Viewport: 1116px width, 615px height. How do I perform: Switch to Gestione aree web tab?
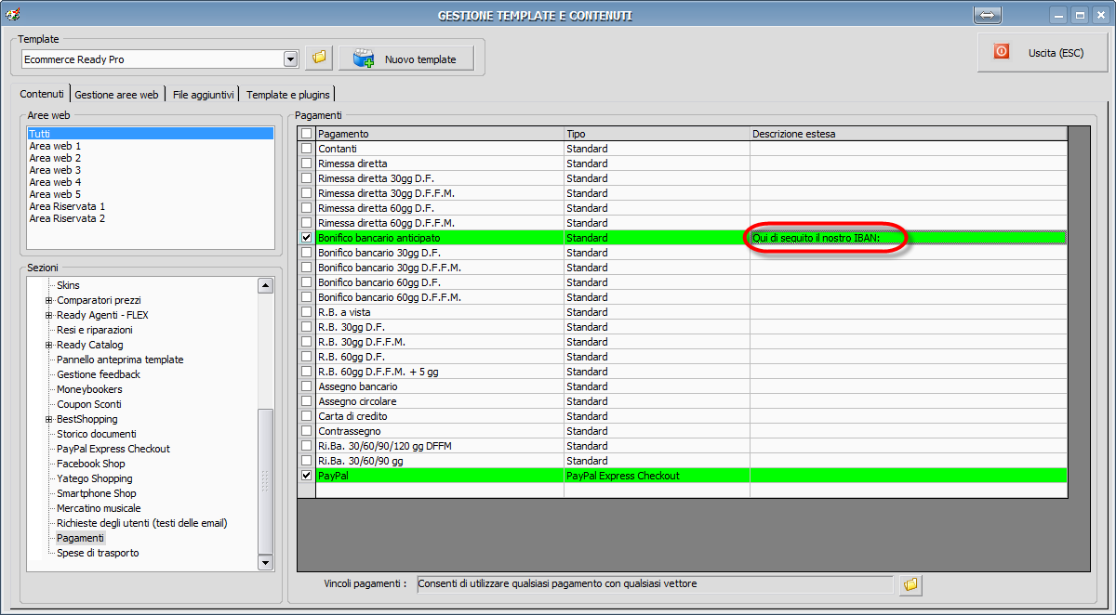[x=117, y=95]
